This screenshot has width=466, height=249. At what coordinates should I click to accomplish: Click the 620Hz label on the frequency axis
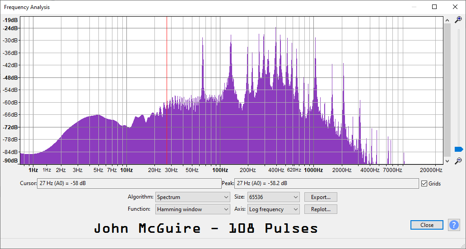(294, 170)
